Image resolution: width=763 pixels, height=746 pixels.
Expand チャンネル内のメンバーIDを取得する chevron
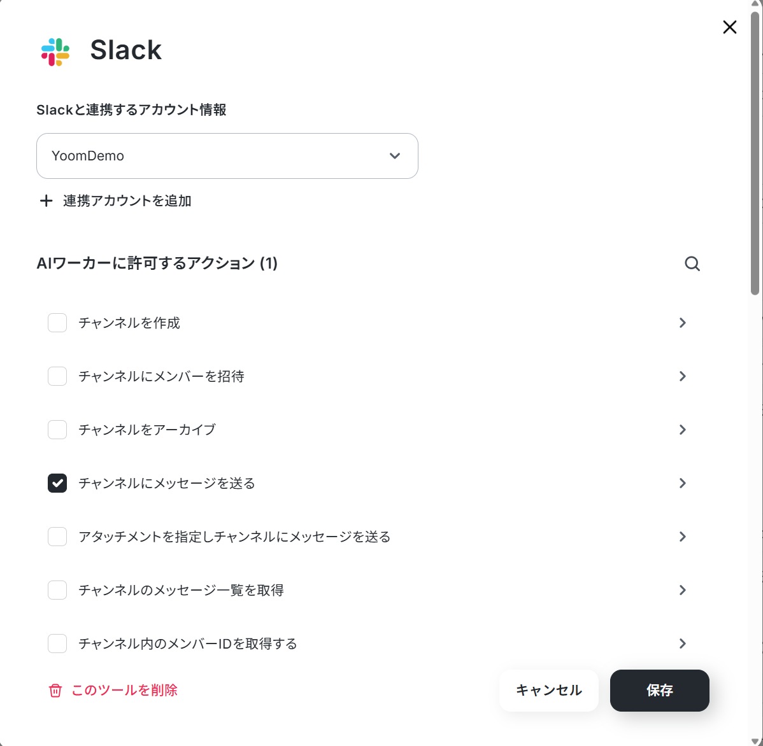coord(682,644)
